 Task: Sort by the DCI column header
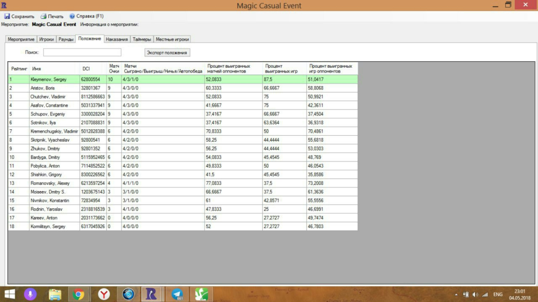(86, 69)
